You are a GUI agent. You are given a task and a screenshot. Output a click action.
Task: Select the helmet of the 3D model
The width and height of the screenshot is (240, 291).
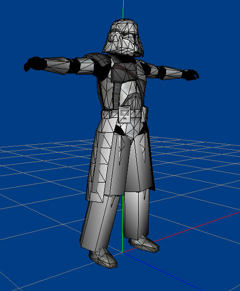pos(123,38)
